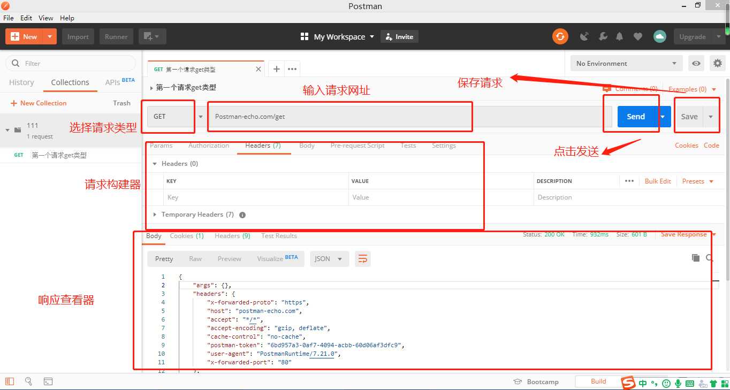Screen dimensions: 730x390
Task: Open Manage Environments gear icon
Action: [717, 63]
